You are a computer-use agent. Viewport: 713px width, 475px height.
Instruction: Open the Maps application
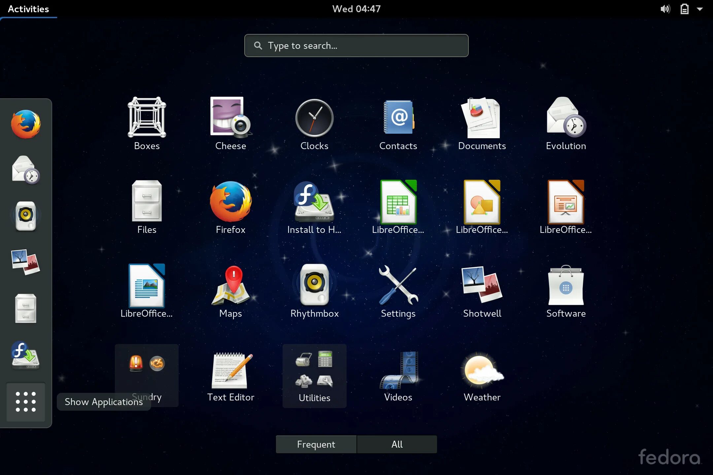[x=231, y=291]
